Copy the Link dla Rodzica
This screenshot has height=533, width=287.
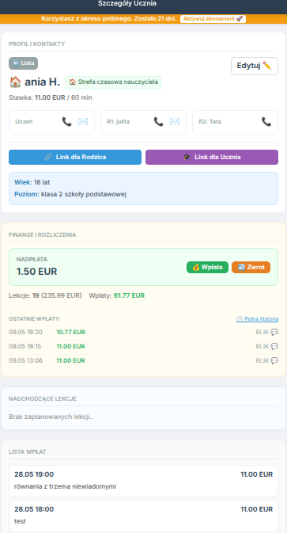75,157
